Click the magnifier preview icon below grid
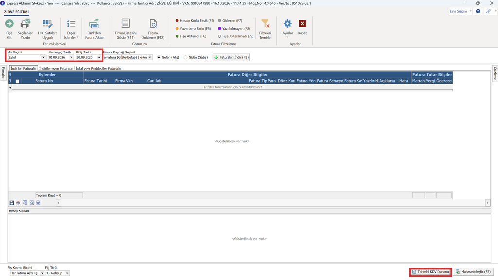 32,203
